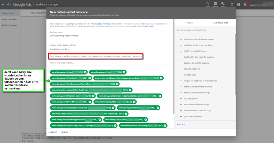Viewport: 274px width, 143px height.
Task: Click Add All ideas
Action: click(x=181, y=124)
